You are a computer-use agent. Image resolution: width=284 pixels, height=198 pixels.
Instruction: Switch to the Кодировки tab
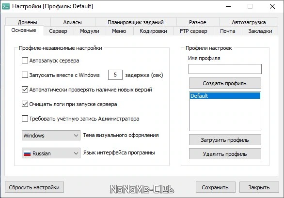click(153, 31)
